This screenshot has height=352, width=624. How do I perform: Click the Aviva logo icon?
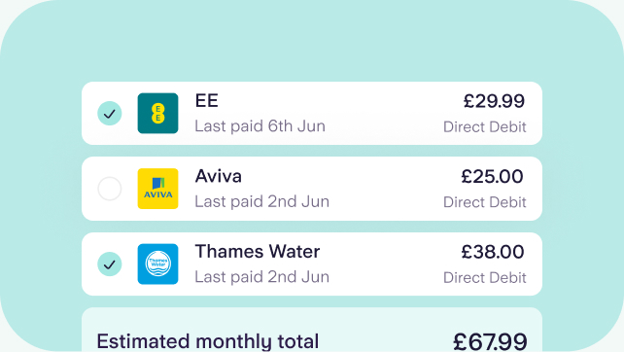pyautogui.click(x=158, y=189)
